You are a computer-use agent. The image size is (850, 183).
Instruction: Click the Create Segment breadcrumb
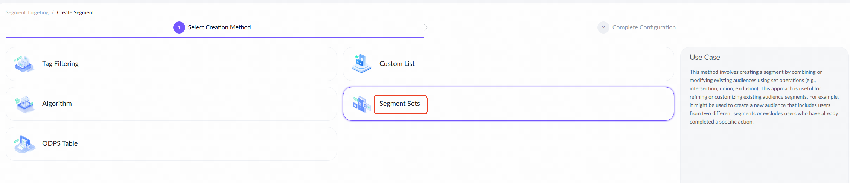point(75,12)
